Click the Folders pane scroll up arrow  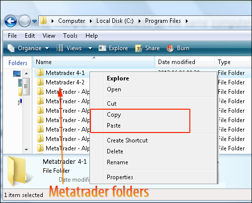(26, 73)
